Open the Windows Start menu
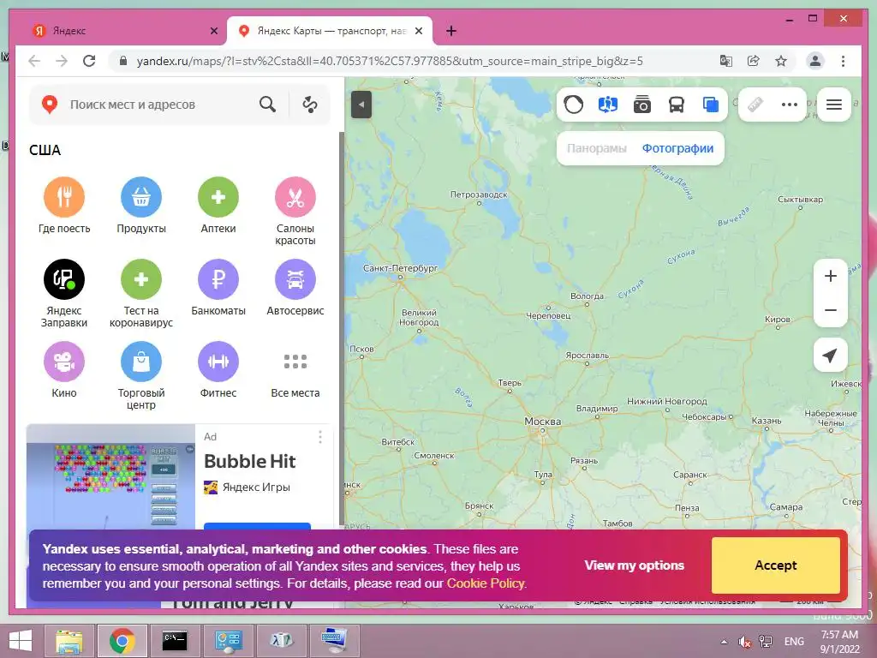Viewport: 877px width, 658px height. pyautogui.click(x=21, y=641)
